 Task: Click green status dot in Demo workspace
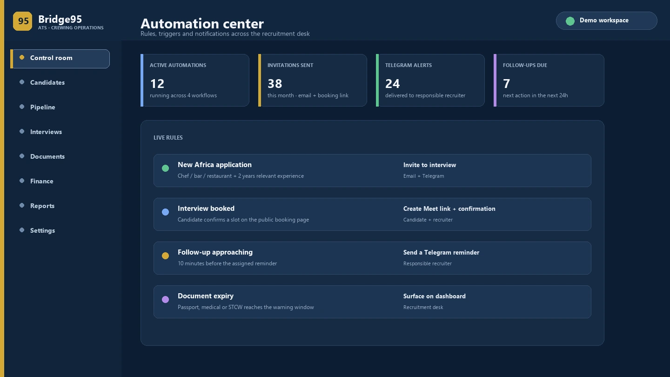tap(570, 21)
